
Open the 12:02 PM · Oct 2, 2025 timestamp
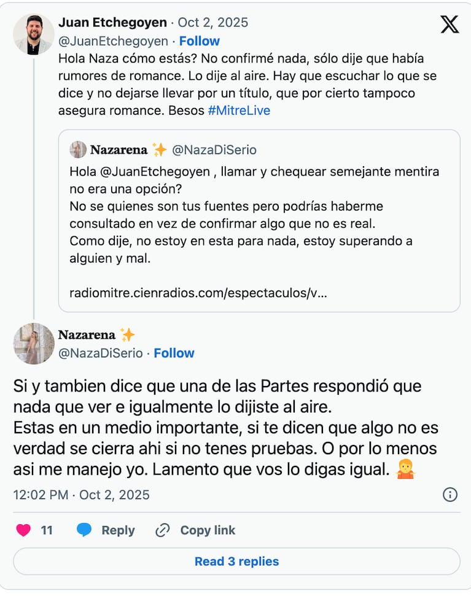click(81, 495)
